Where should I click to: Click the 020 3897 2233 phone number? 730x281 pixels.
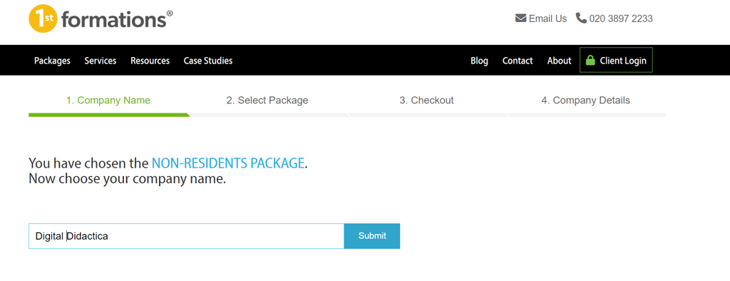(621, 19)
